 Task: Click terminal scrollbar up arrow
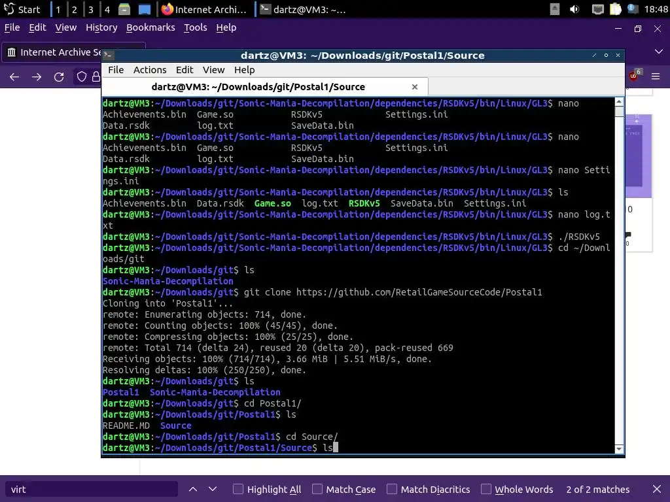pos(619,101)
